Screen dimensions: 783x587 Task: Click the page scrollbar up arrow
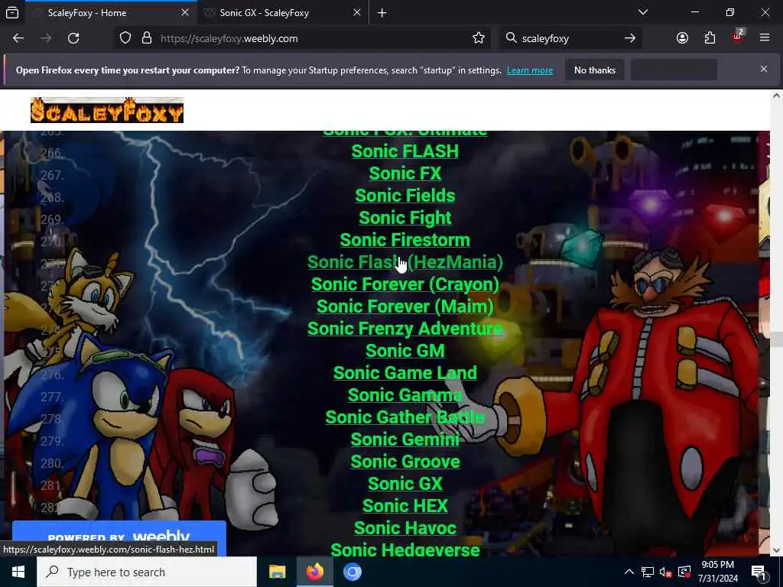pos(776,96)
